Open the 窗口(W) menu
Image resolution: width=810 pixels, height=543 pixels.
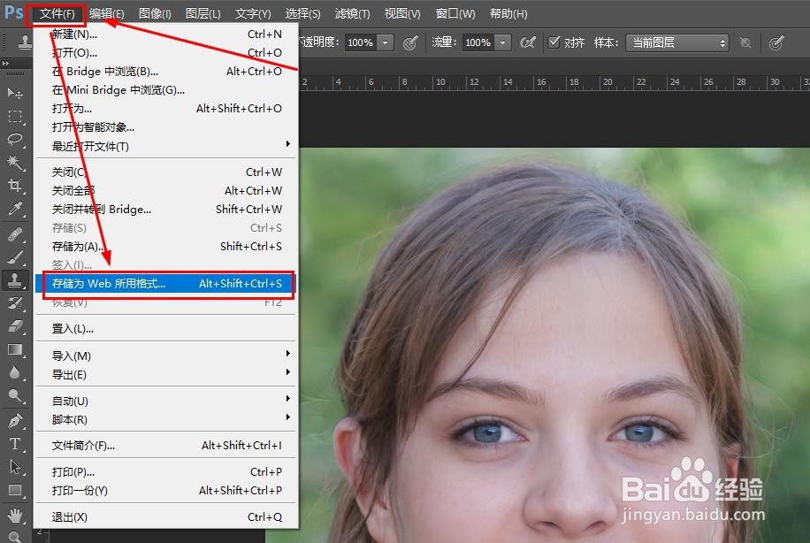point(455,13)
